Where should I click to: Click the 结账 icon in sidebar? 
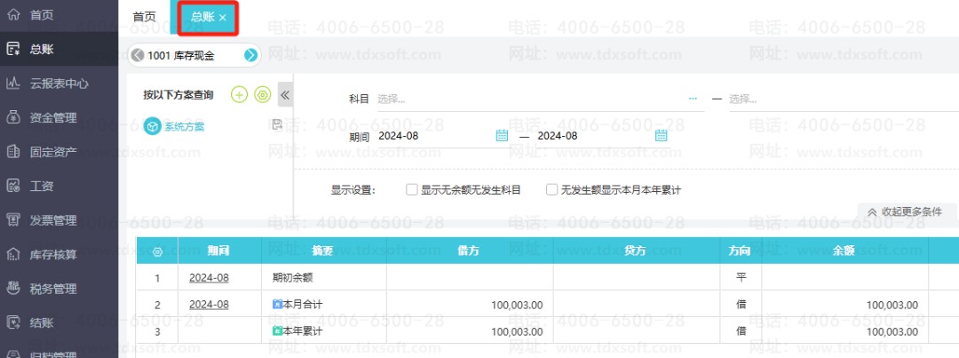tap(13, 322)
